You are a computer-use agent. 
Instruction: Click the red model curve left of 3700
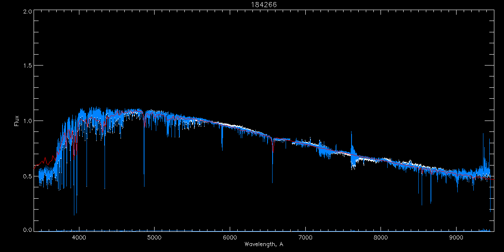(x=44, y=161)
